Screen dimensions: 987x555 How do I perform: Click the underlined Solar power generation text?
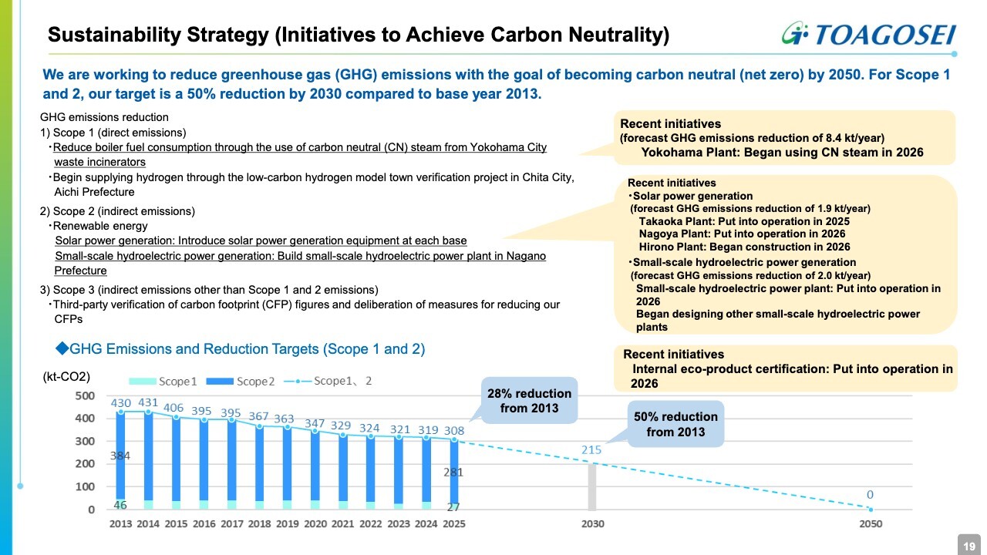pyautogui.click(x=261, y=240)
